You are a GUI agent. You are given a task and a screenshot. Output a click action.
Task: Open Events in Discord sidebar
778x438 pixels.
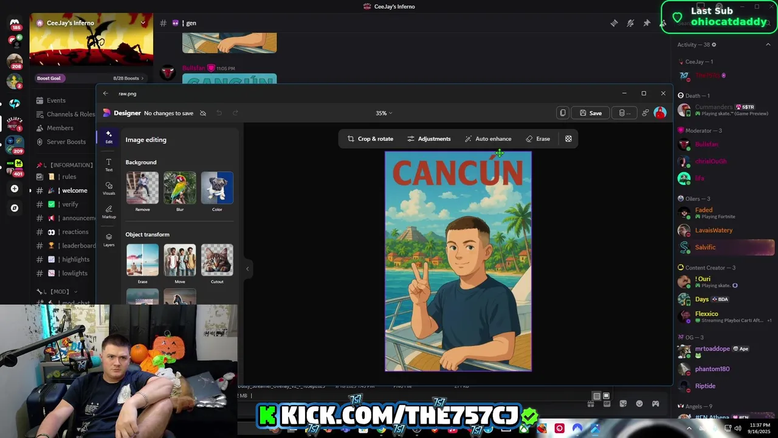(56, 100)
